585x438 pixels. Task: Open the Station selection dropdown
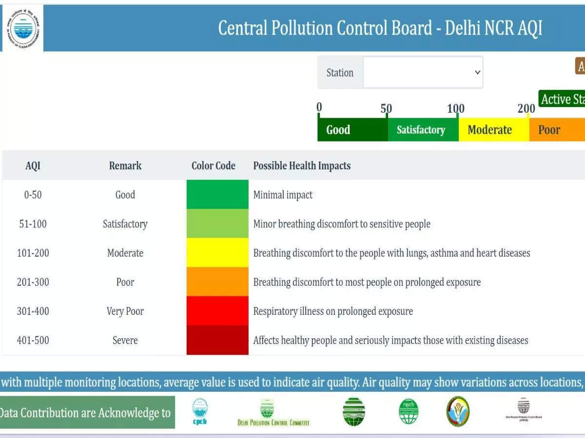point(422,72)
